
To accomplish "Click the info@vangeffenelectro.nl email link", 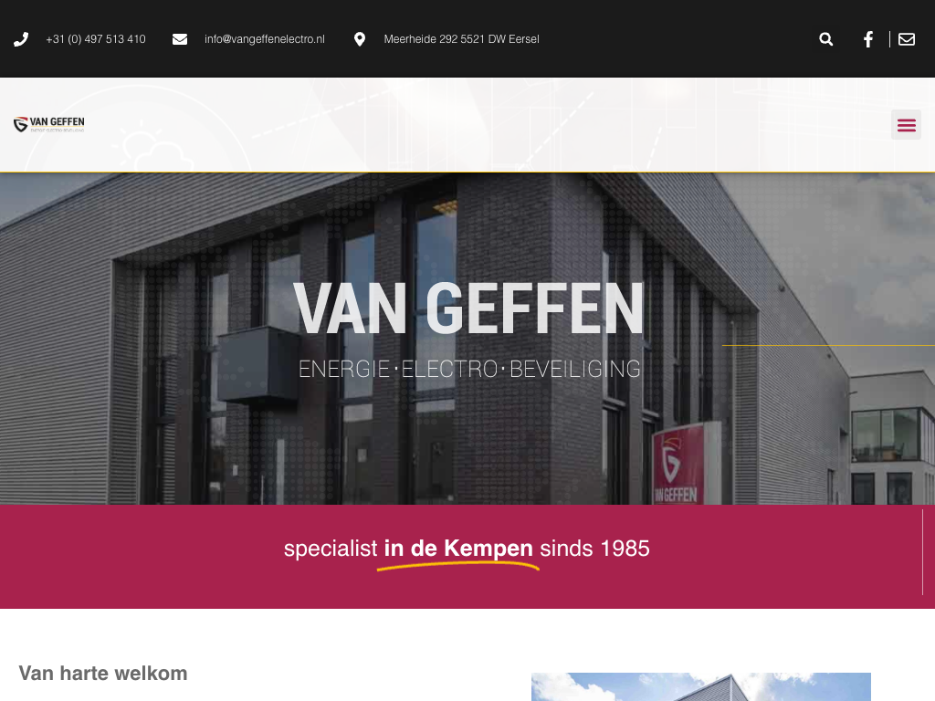I will point(264,39).
